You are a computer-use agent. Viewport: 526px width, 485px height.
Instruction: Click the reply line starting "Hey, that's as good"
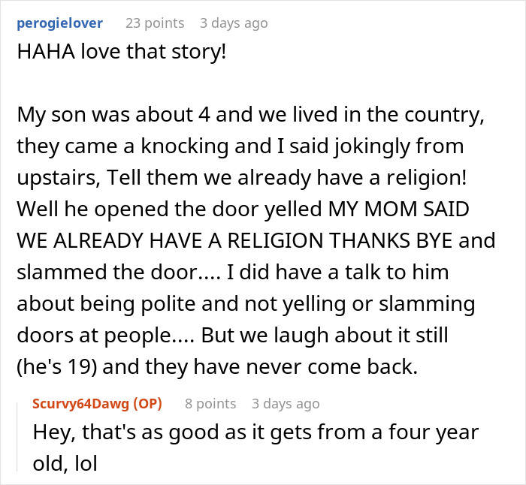click(x=255, y=433)
